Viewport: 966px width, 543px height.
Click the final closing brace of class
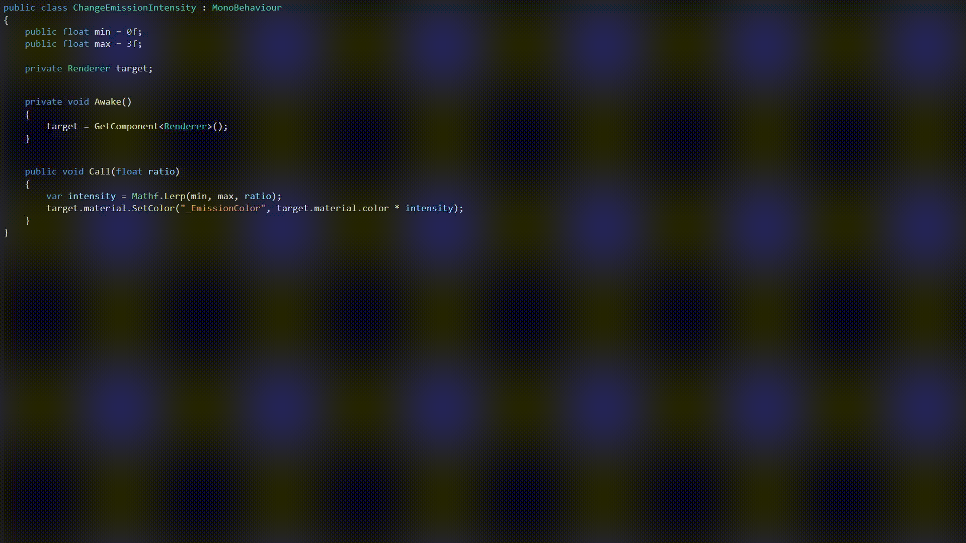(6, 233)
